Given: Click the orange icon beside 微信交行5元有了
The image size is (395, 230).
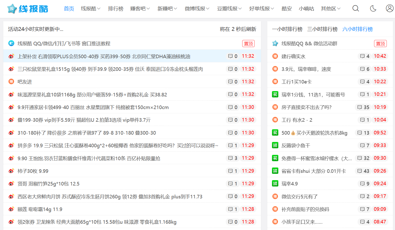Looking at the screenshot, I should click(x=275, y=196).
